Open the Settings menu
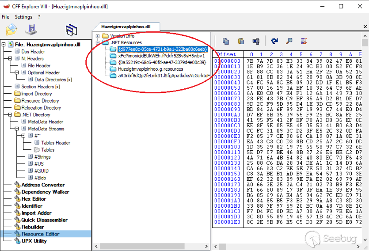The image size is (369, 251). click(23, 17)
